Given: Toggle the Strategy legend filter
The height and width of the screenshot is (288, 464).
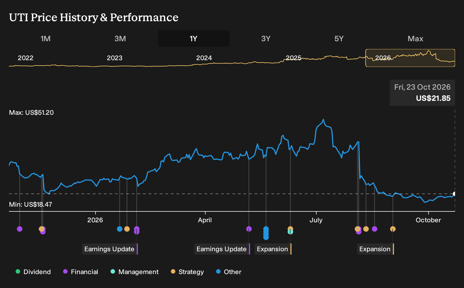Looking at the screenshot, I should pos(187,272).
